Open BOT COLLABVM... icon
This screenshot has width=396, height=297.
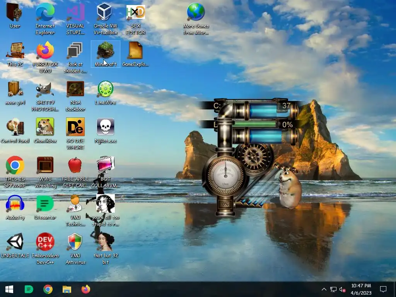106,166
